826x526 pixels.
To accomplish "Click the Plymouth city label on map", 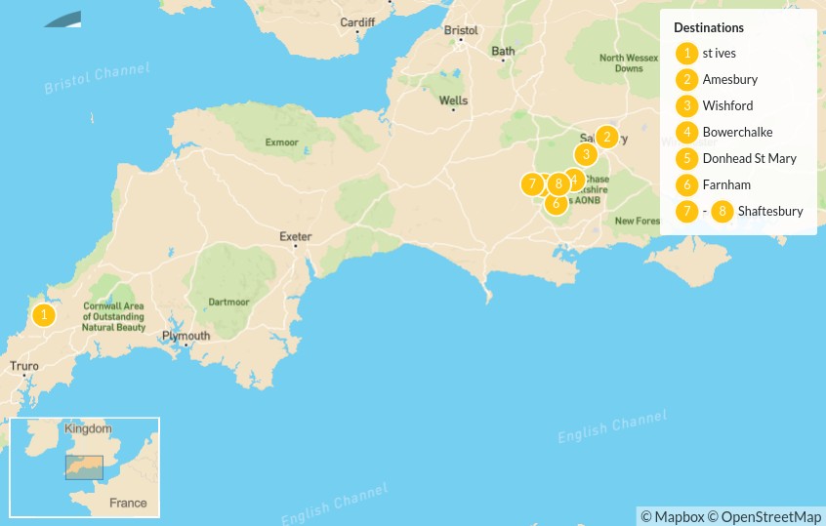I will tap(186, 336).
